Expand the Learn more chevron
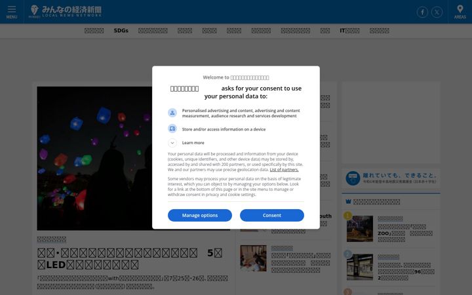 172,143
